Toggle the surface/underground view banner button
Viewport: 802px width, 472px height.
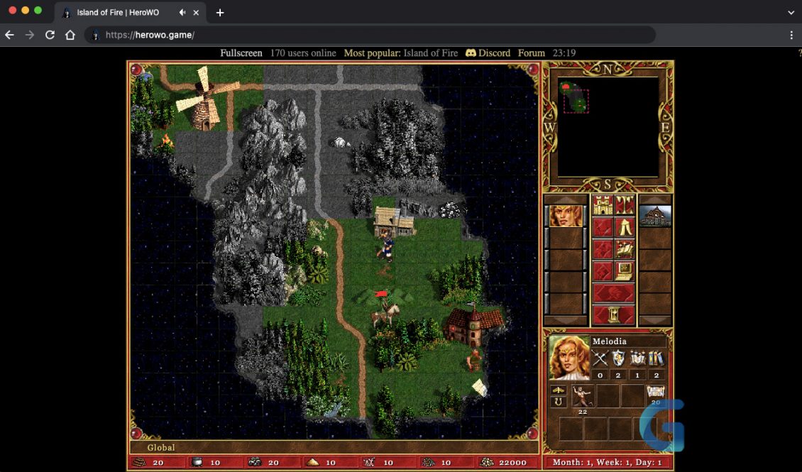coord(624,205)
